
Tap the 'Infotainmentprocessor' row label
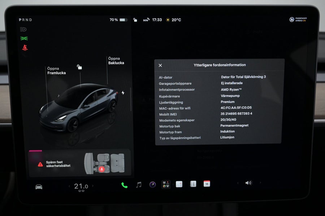pos(177,89)
